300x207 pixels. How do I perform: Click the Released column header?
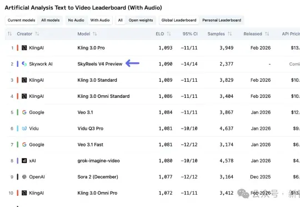253,34
